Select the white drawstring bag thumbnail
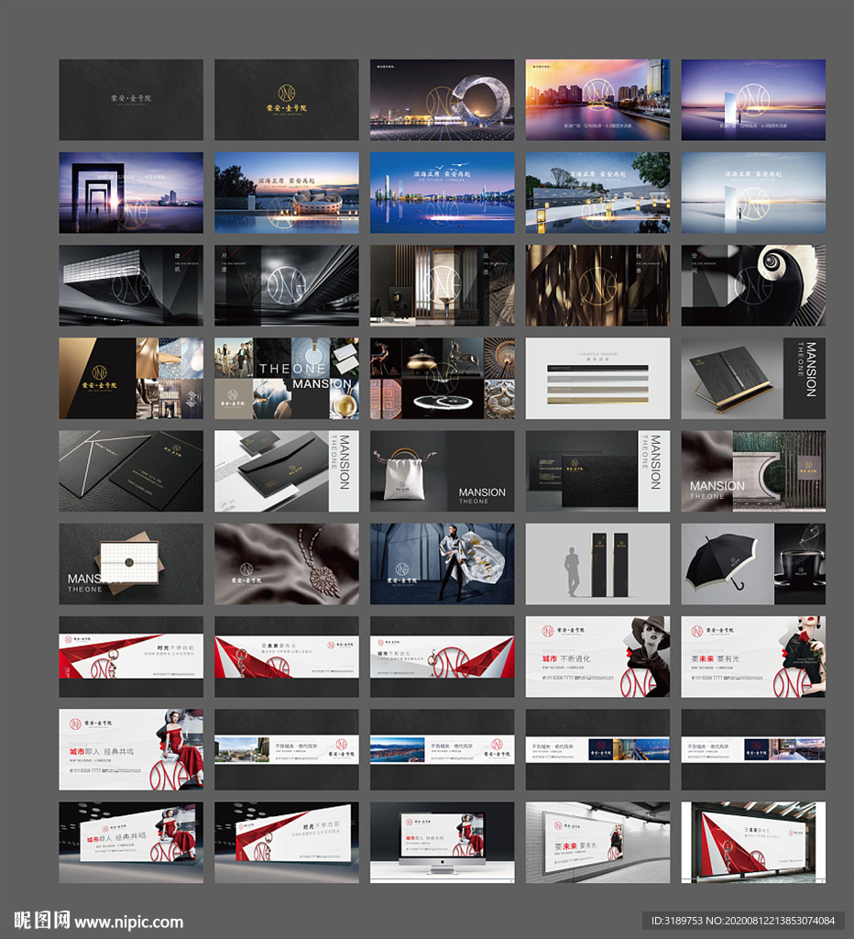 pos(442,471)
